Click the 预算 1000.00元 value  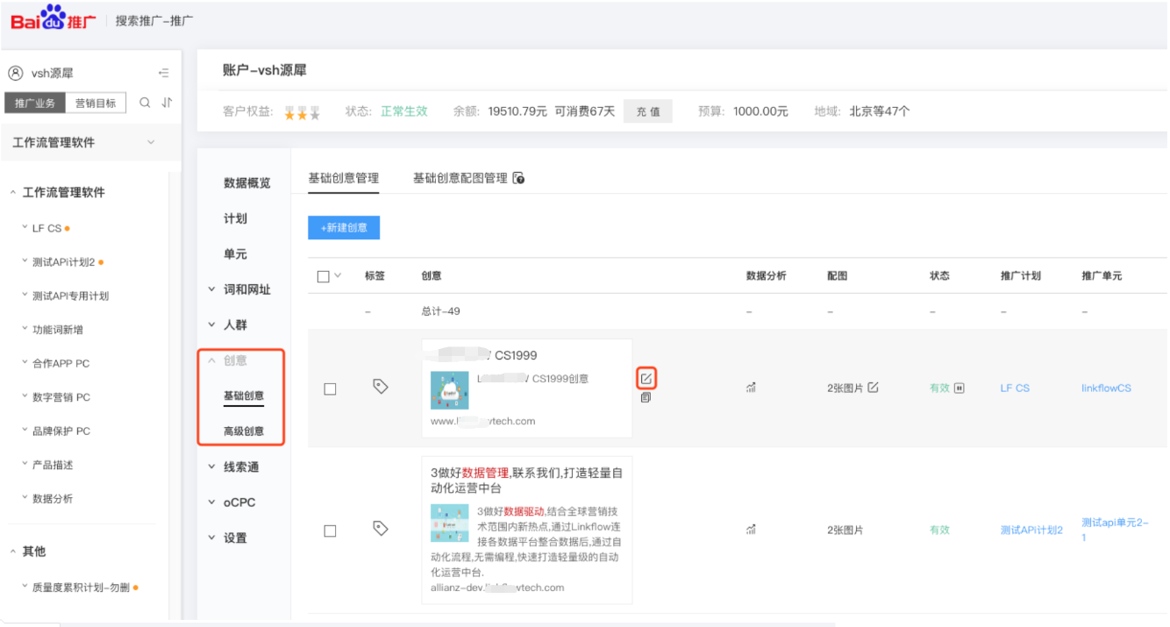[760, 111]
